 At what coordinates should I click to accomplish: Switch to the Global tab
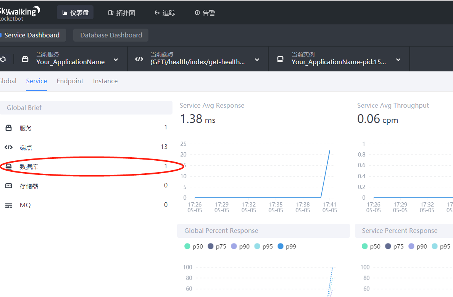pos(8,81)
